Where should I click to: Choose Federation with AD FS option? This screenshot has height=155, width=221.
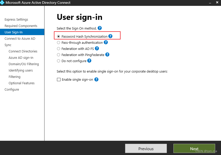(58, 49)
